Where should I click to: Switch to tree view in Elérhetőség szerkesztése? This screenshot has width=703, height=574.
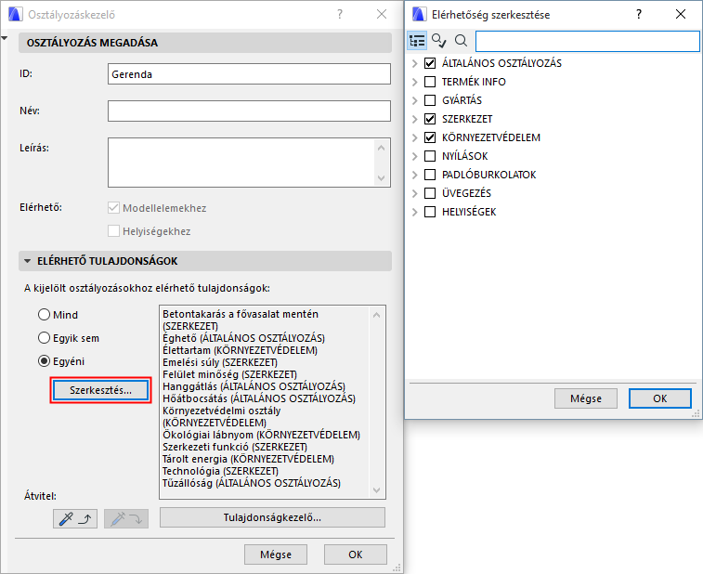pyautogui.click(x=417, y=41)
